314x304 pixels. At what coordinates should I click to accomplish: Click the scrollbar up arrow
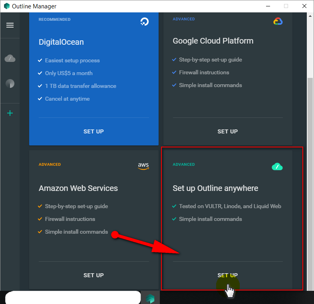[310, 16]
